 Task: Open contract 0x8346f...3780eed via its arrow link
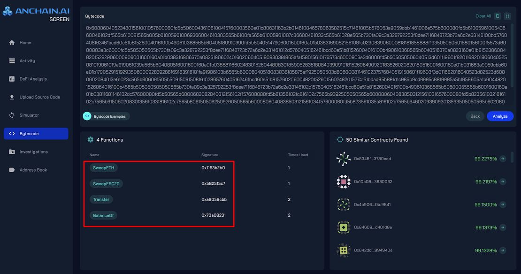point(503,159)
